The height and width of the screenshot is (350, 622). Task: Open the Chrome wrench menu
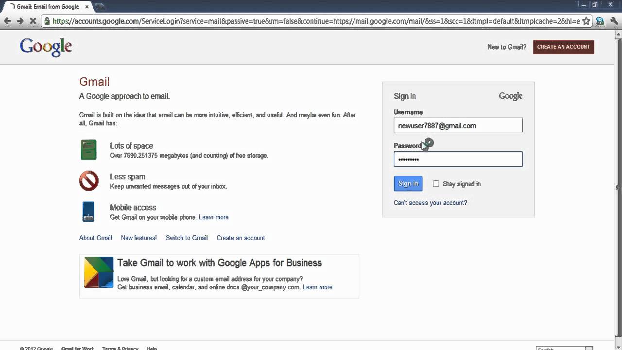(613, 21)
